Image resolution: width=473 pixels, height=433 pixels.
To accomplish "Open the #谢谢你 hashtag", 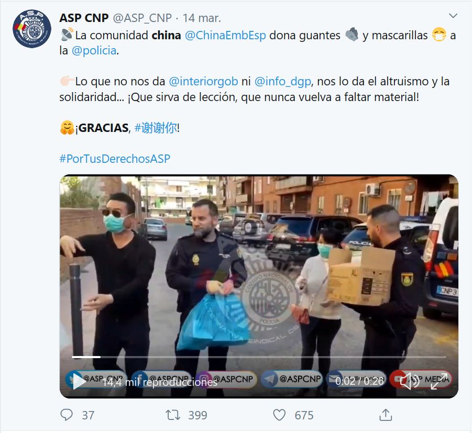I will (156, 128).
